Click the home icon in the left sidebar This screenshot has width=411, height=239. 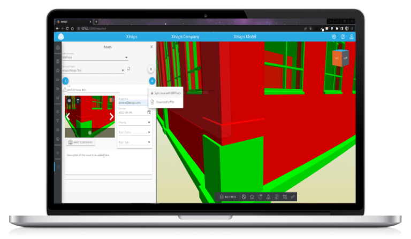coord(58,70)
